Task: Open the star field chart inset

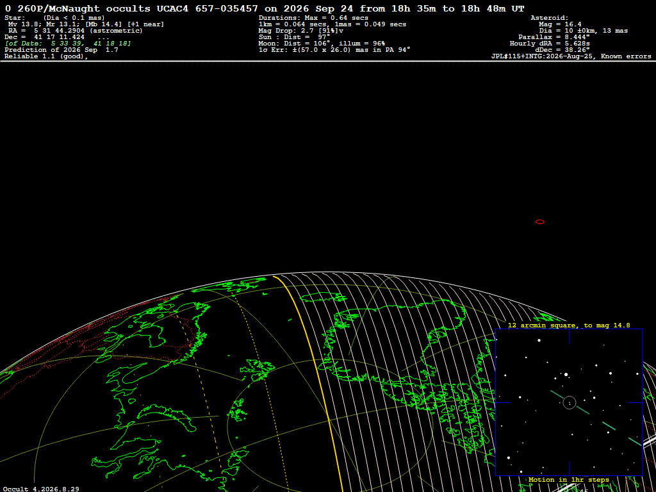Action: (569, 402)
